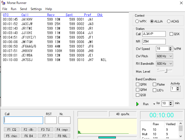
Task: Click the UTC column header
Action: pyautogui.click(x=6, y=15)
